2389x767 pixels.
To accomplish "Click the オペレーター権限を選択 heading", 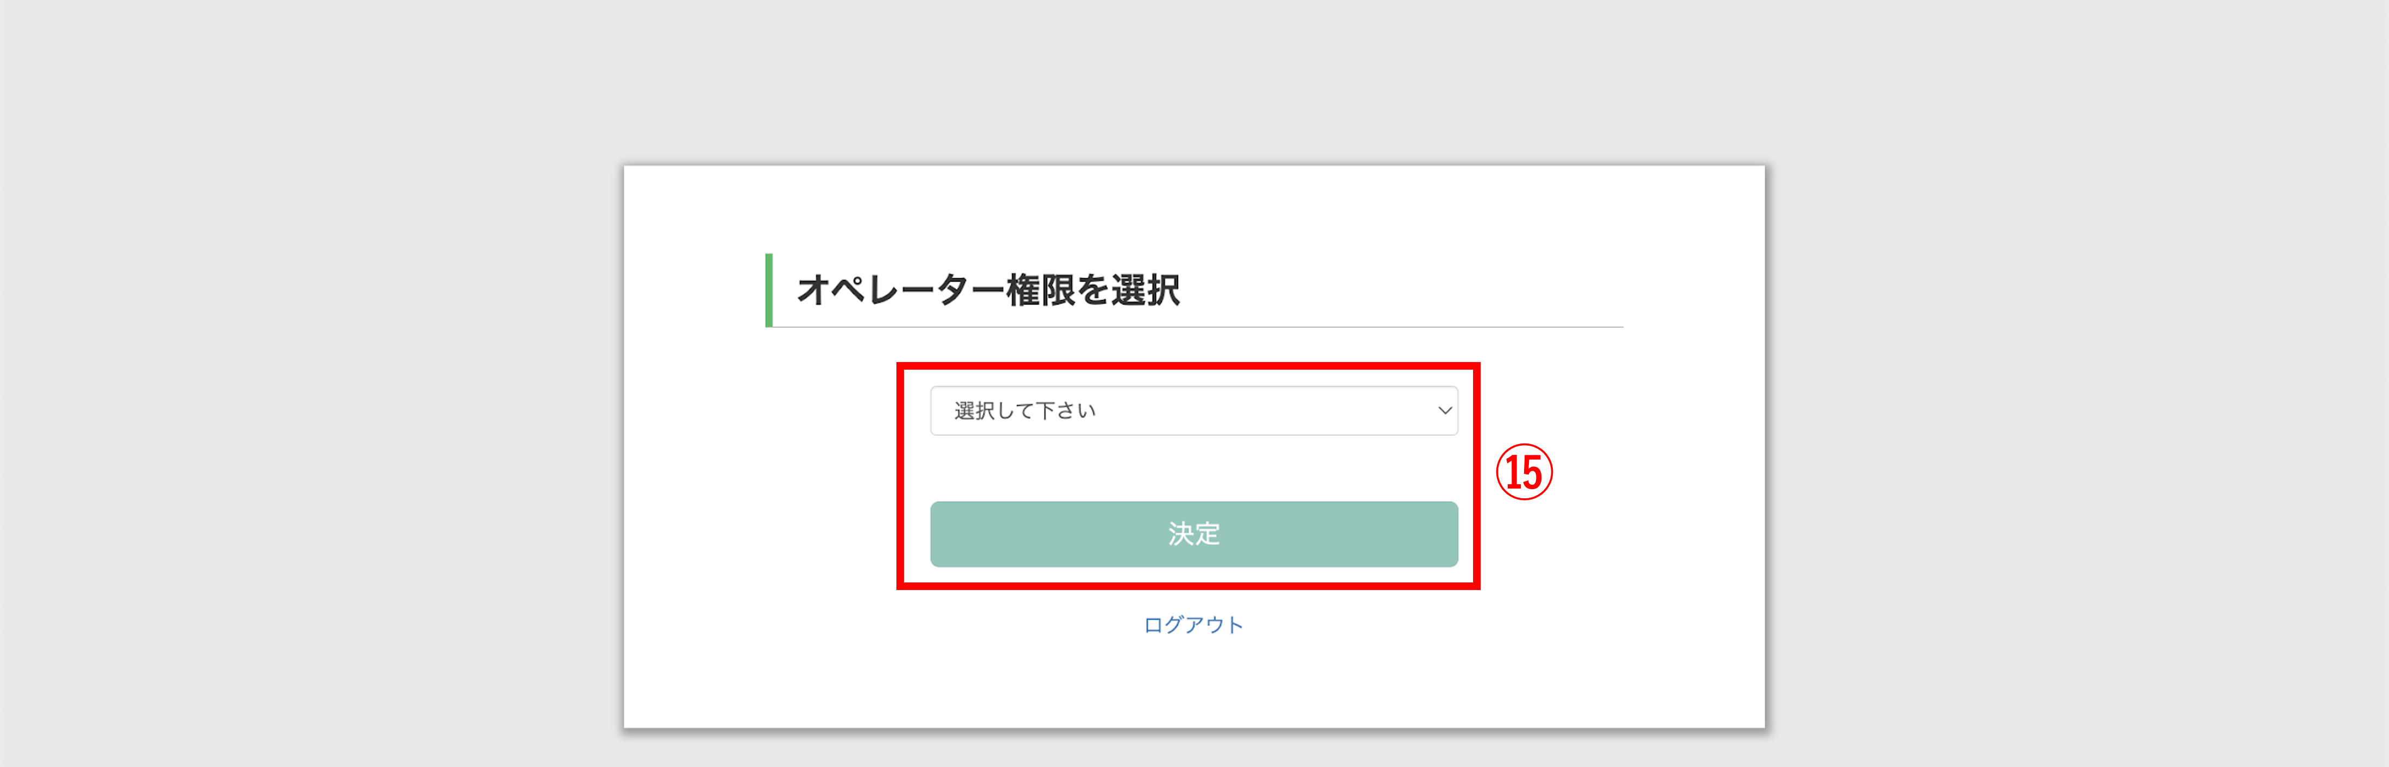I will coord(989,290).
